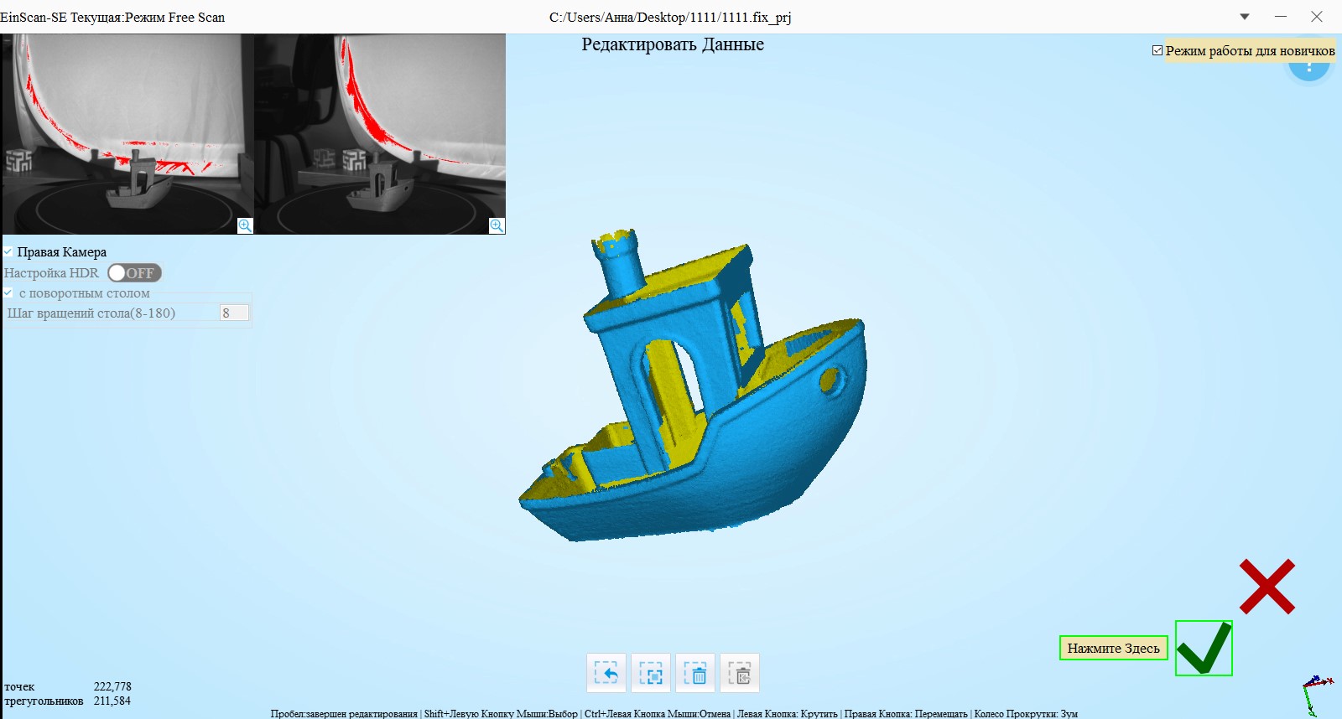This screenshot has height=719, width=1342.
Task: Click the points count value 222,778
Action: [x=112, y=686]
